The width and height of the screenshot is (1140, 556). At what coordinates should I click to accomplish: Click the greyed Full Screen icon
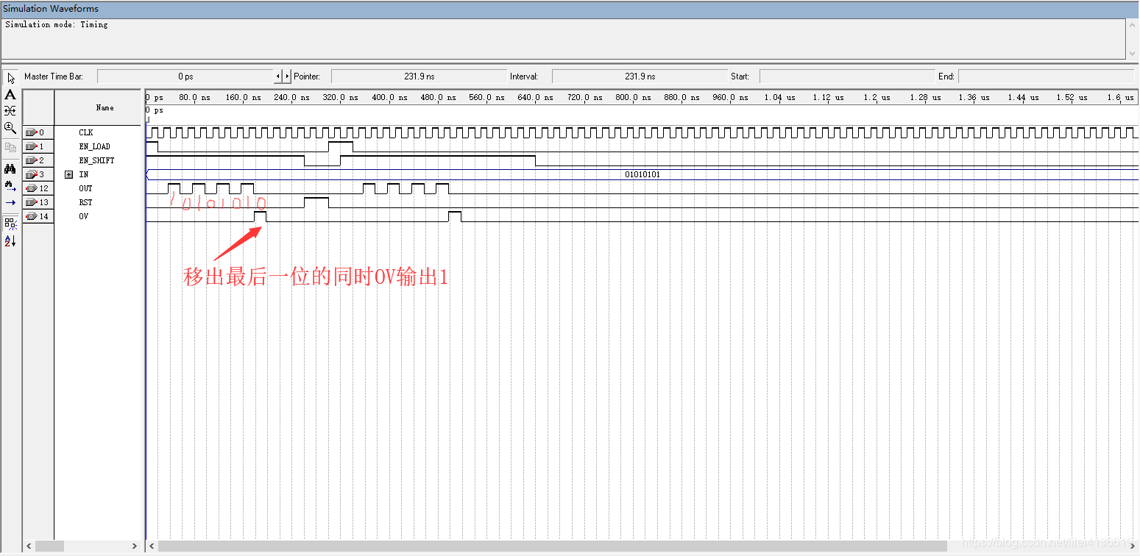(x=10, y=147)
